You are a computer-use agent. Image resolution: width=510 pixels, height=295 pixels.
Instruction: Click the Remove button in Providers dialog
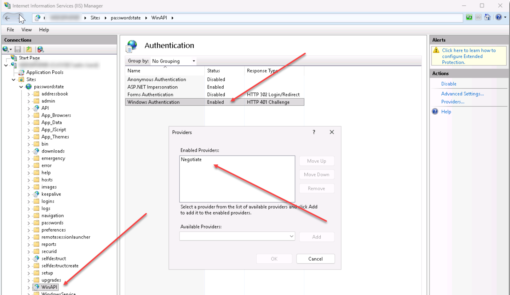pyautogui.click(x=316, y=189)
